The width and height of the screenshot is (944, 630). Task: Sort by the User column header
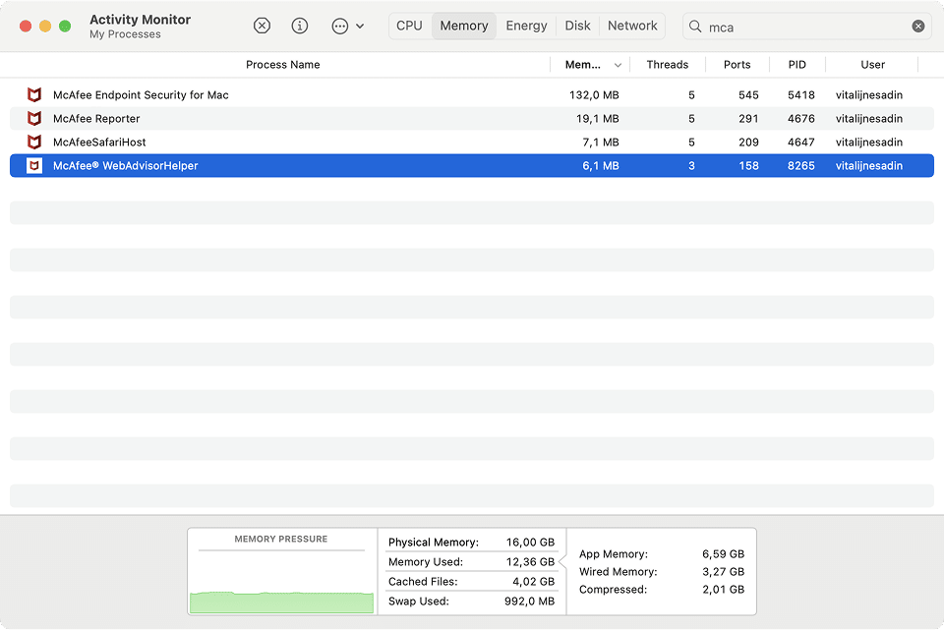872,65
